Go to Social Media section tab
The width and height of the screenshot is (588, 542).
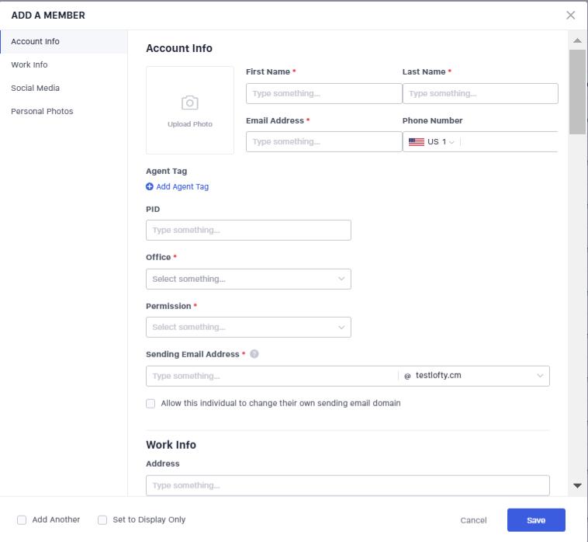(x=35, y=89)
